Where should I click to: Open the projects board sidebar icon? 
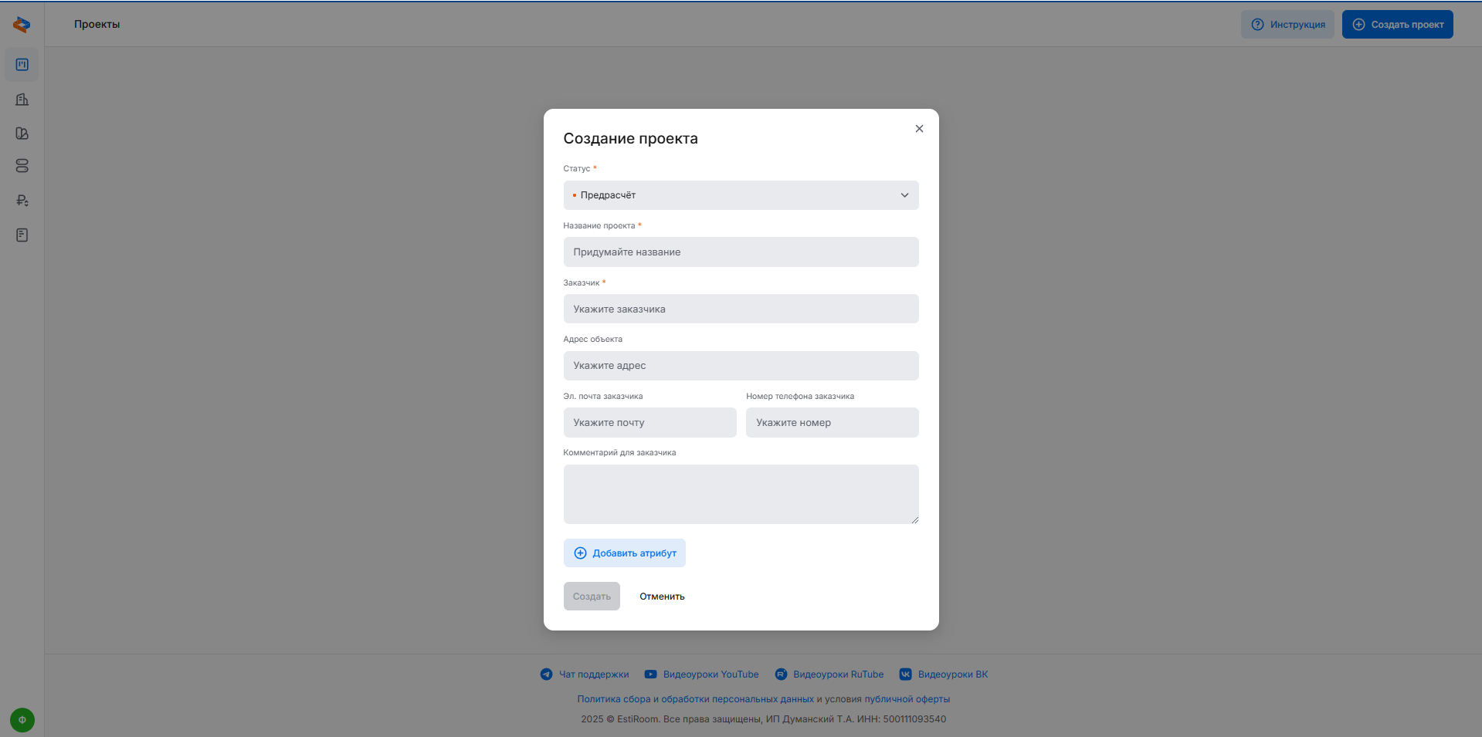coord(22,65)
